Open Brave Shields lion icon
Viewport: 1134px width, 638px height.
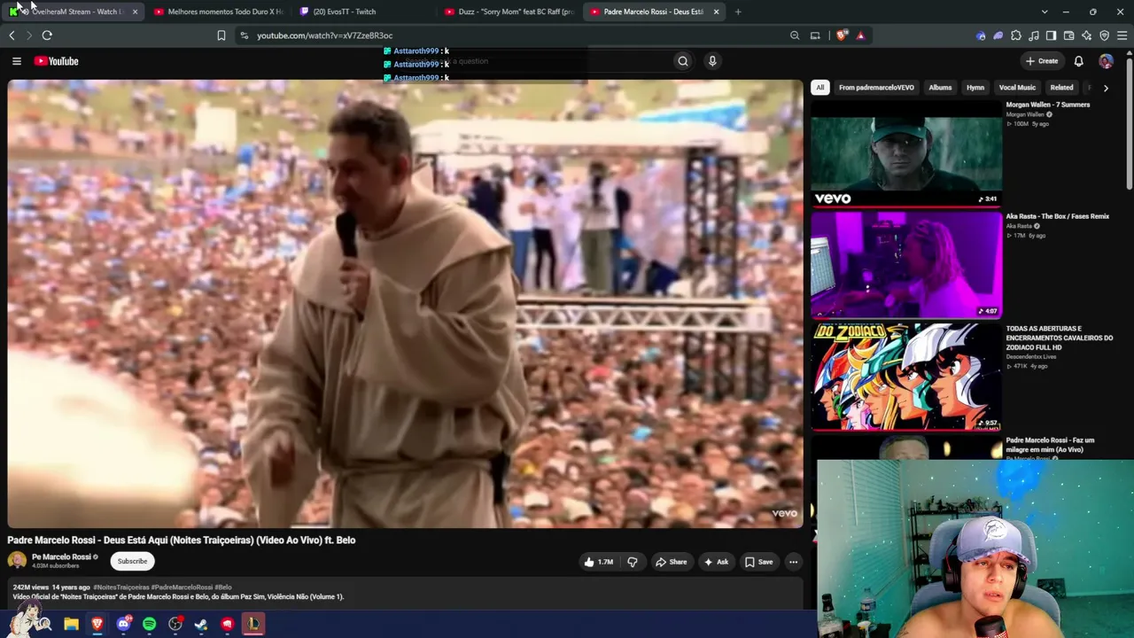841,35
